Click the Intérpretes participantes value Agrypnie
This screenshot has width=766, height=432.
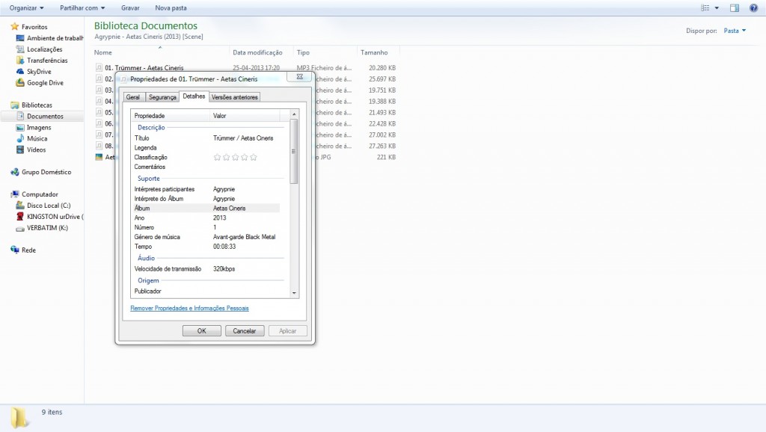[x=224, y=189]
